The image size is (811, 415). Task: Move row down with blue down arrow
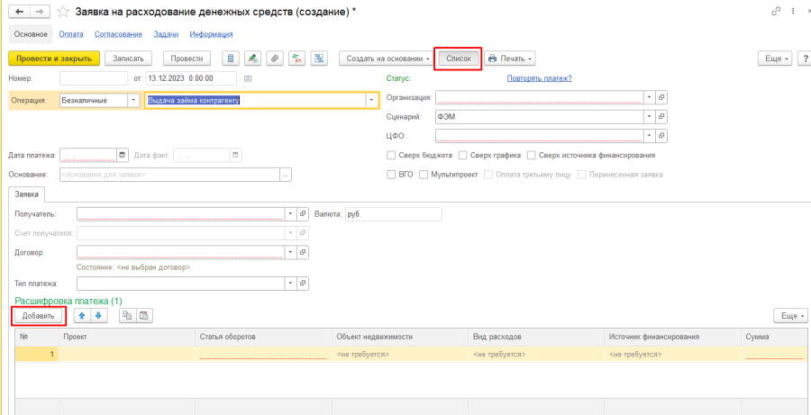coord(99,316)
